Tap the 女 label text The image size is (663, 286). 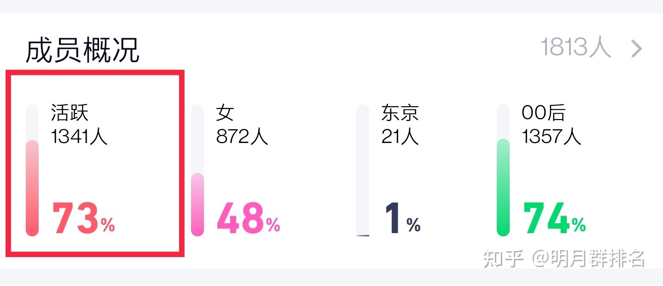(x=226, y=113)
